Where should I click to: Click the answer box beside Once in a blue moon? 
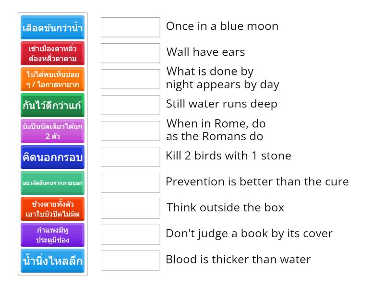pyautogui.click(x=131, y=27)
